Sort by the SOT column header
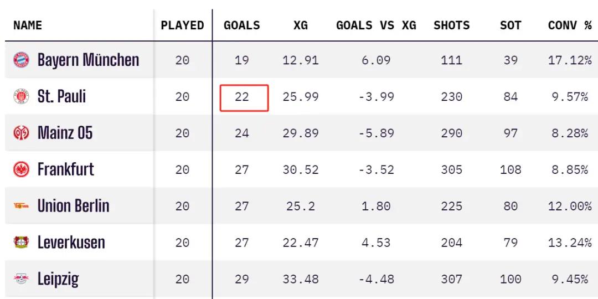598x299 pixels. point(511,25)
